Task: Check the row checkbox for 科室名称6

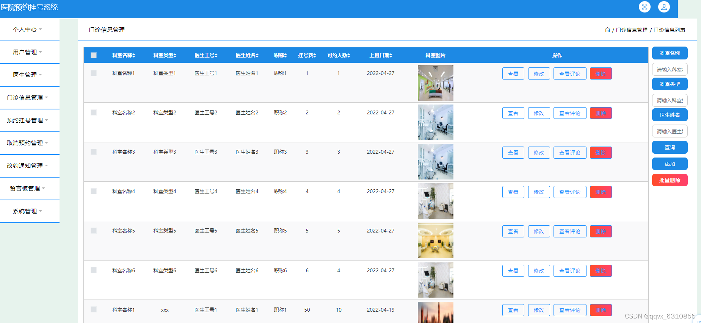Action: point(94,270)
